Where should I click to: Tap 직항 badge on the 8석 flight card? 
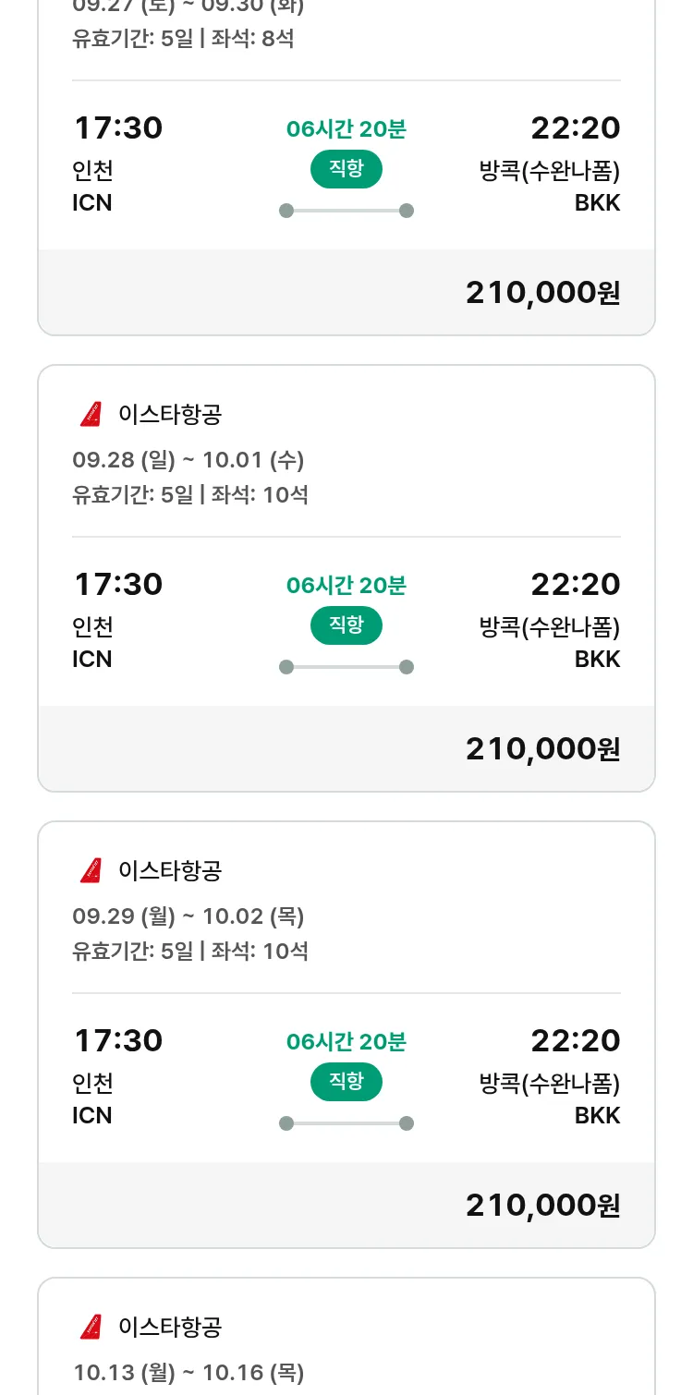tap(346, 169)
